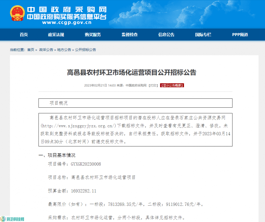Click the URL http://www.sjzsggzyjyzx.org.cn/ in the text

79,126
